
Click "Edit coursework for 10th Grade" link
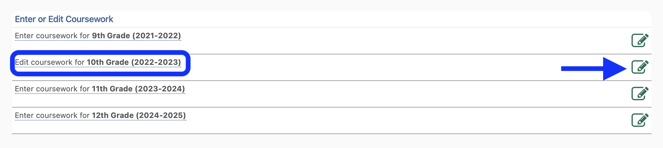(x=98, y=62)
